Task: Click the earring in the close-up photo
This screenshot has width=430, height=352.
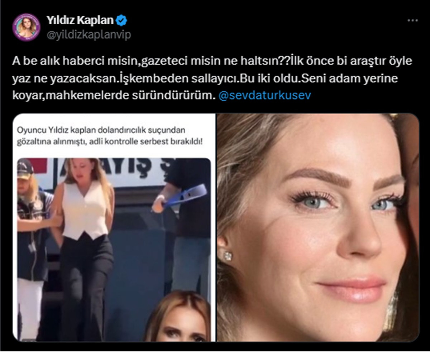Action: (228, 256)
